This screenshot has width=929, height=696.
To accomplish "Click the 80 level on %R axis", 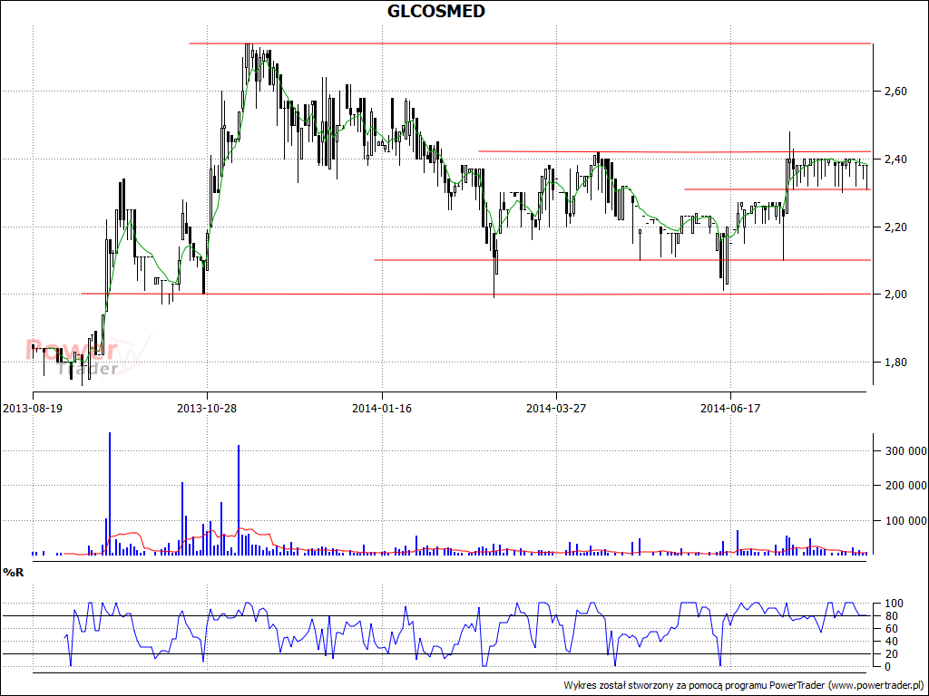I will pos(890,616).
